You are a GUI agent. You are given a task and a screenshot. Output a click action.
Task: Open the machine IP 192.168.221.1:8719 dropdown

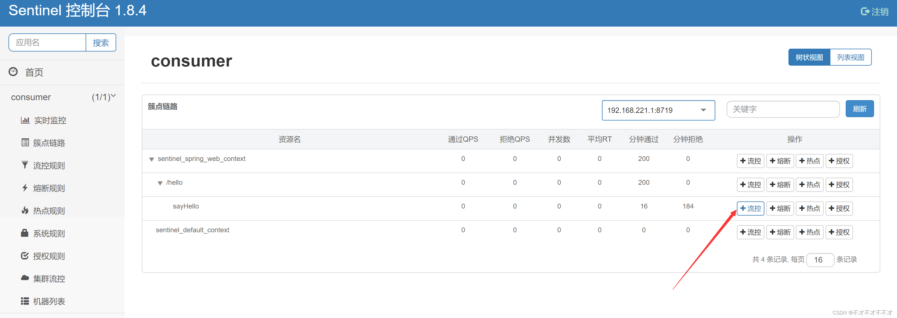(x=658, y=110)
